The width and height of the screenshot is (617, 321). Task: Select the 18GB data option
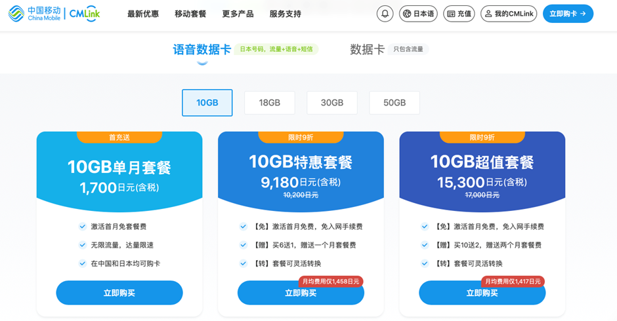tap(269, 103)
